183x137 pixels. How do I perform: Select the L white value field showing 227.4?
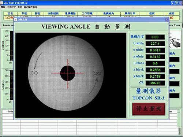click(155, 44)
